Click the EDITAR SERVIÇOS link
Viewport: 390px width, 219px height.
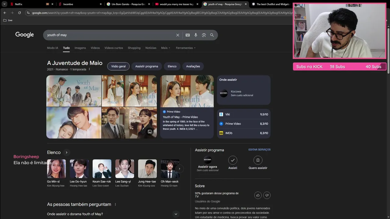click(x=260, y=150)
